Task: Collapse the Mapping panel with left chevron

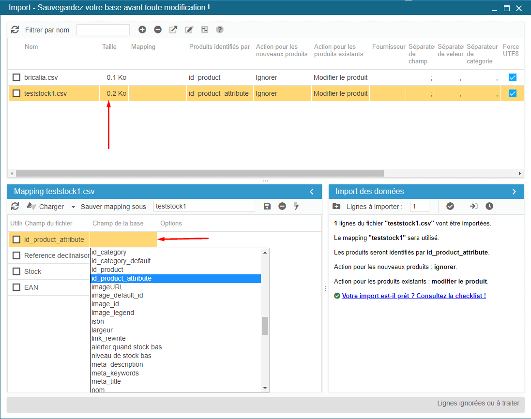Action: point(312,192)
